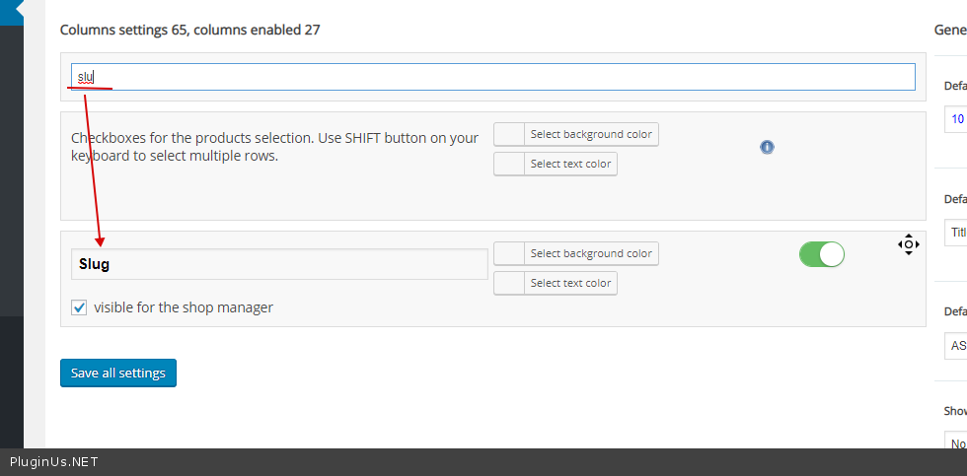Click 'Save all settings' button
This screenshot has height=476, width=967.
118,373
